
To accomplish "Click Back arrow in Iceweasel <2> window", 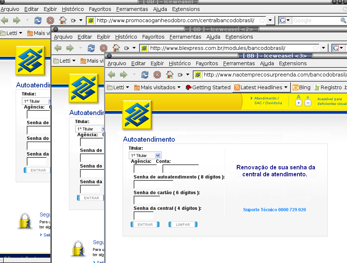I will click(58, 48).
